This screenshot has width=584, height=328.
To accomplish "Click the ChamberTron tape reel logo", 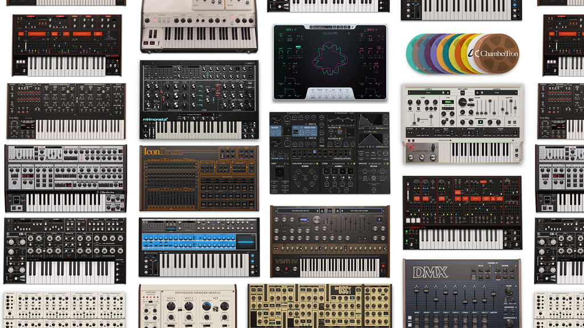I will pyautogui.click(x=497, y=54).
